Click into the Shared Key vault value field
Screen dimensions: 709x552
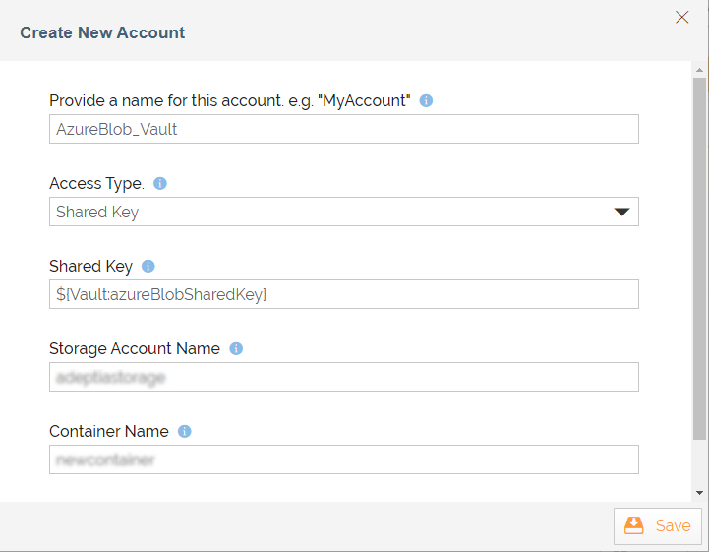point(343,294)
